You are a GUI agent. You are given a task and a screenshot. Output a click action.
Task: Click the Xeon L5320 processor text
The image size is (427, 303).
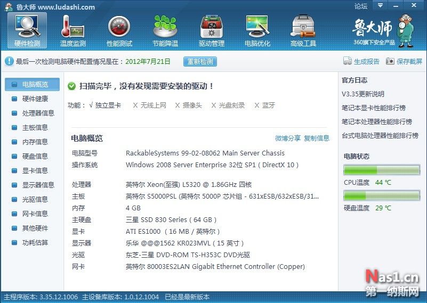click(189, 185)
